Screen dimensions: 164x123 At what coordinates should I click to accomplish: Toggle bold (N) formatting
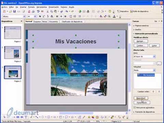tap(40, 16)
